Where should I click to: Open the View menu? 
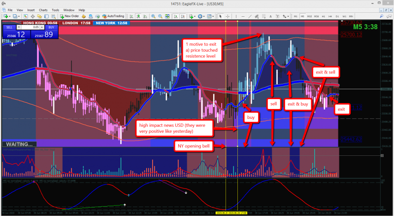click(20, 10)
